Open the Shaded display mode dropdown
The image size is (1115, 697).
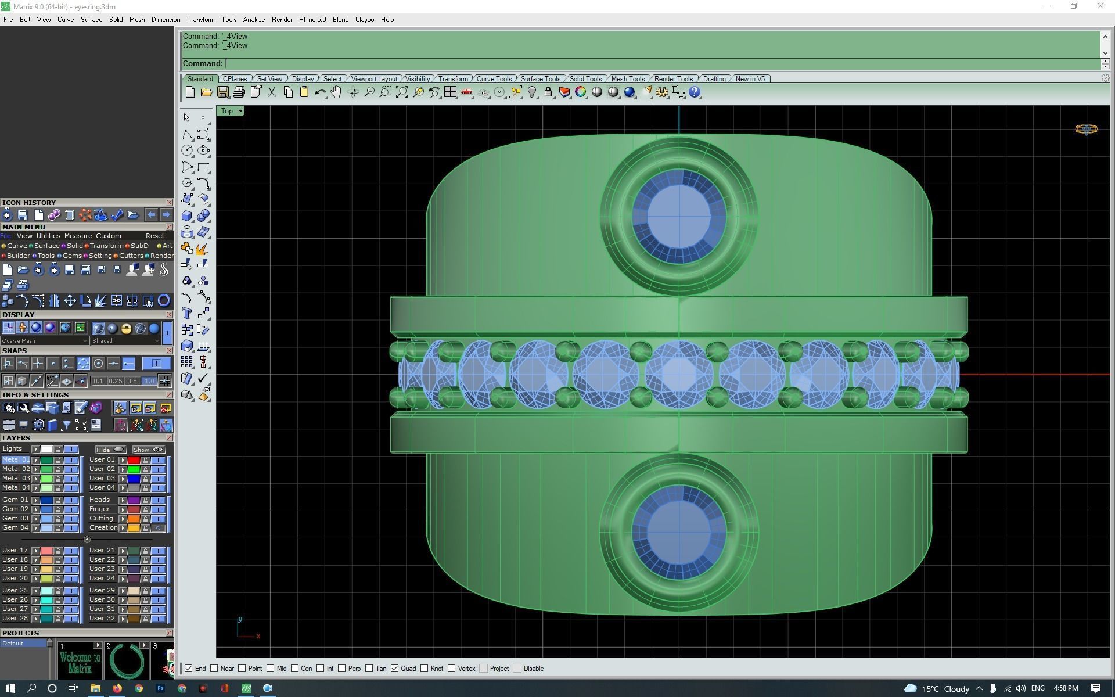point(157,341)
